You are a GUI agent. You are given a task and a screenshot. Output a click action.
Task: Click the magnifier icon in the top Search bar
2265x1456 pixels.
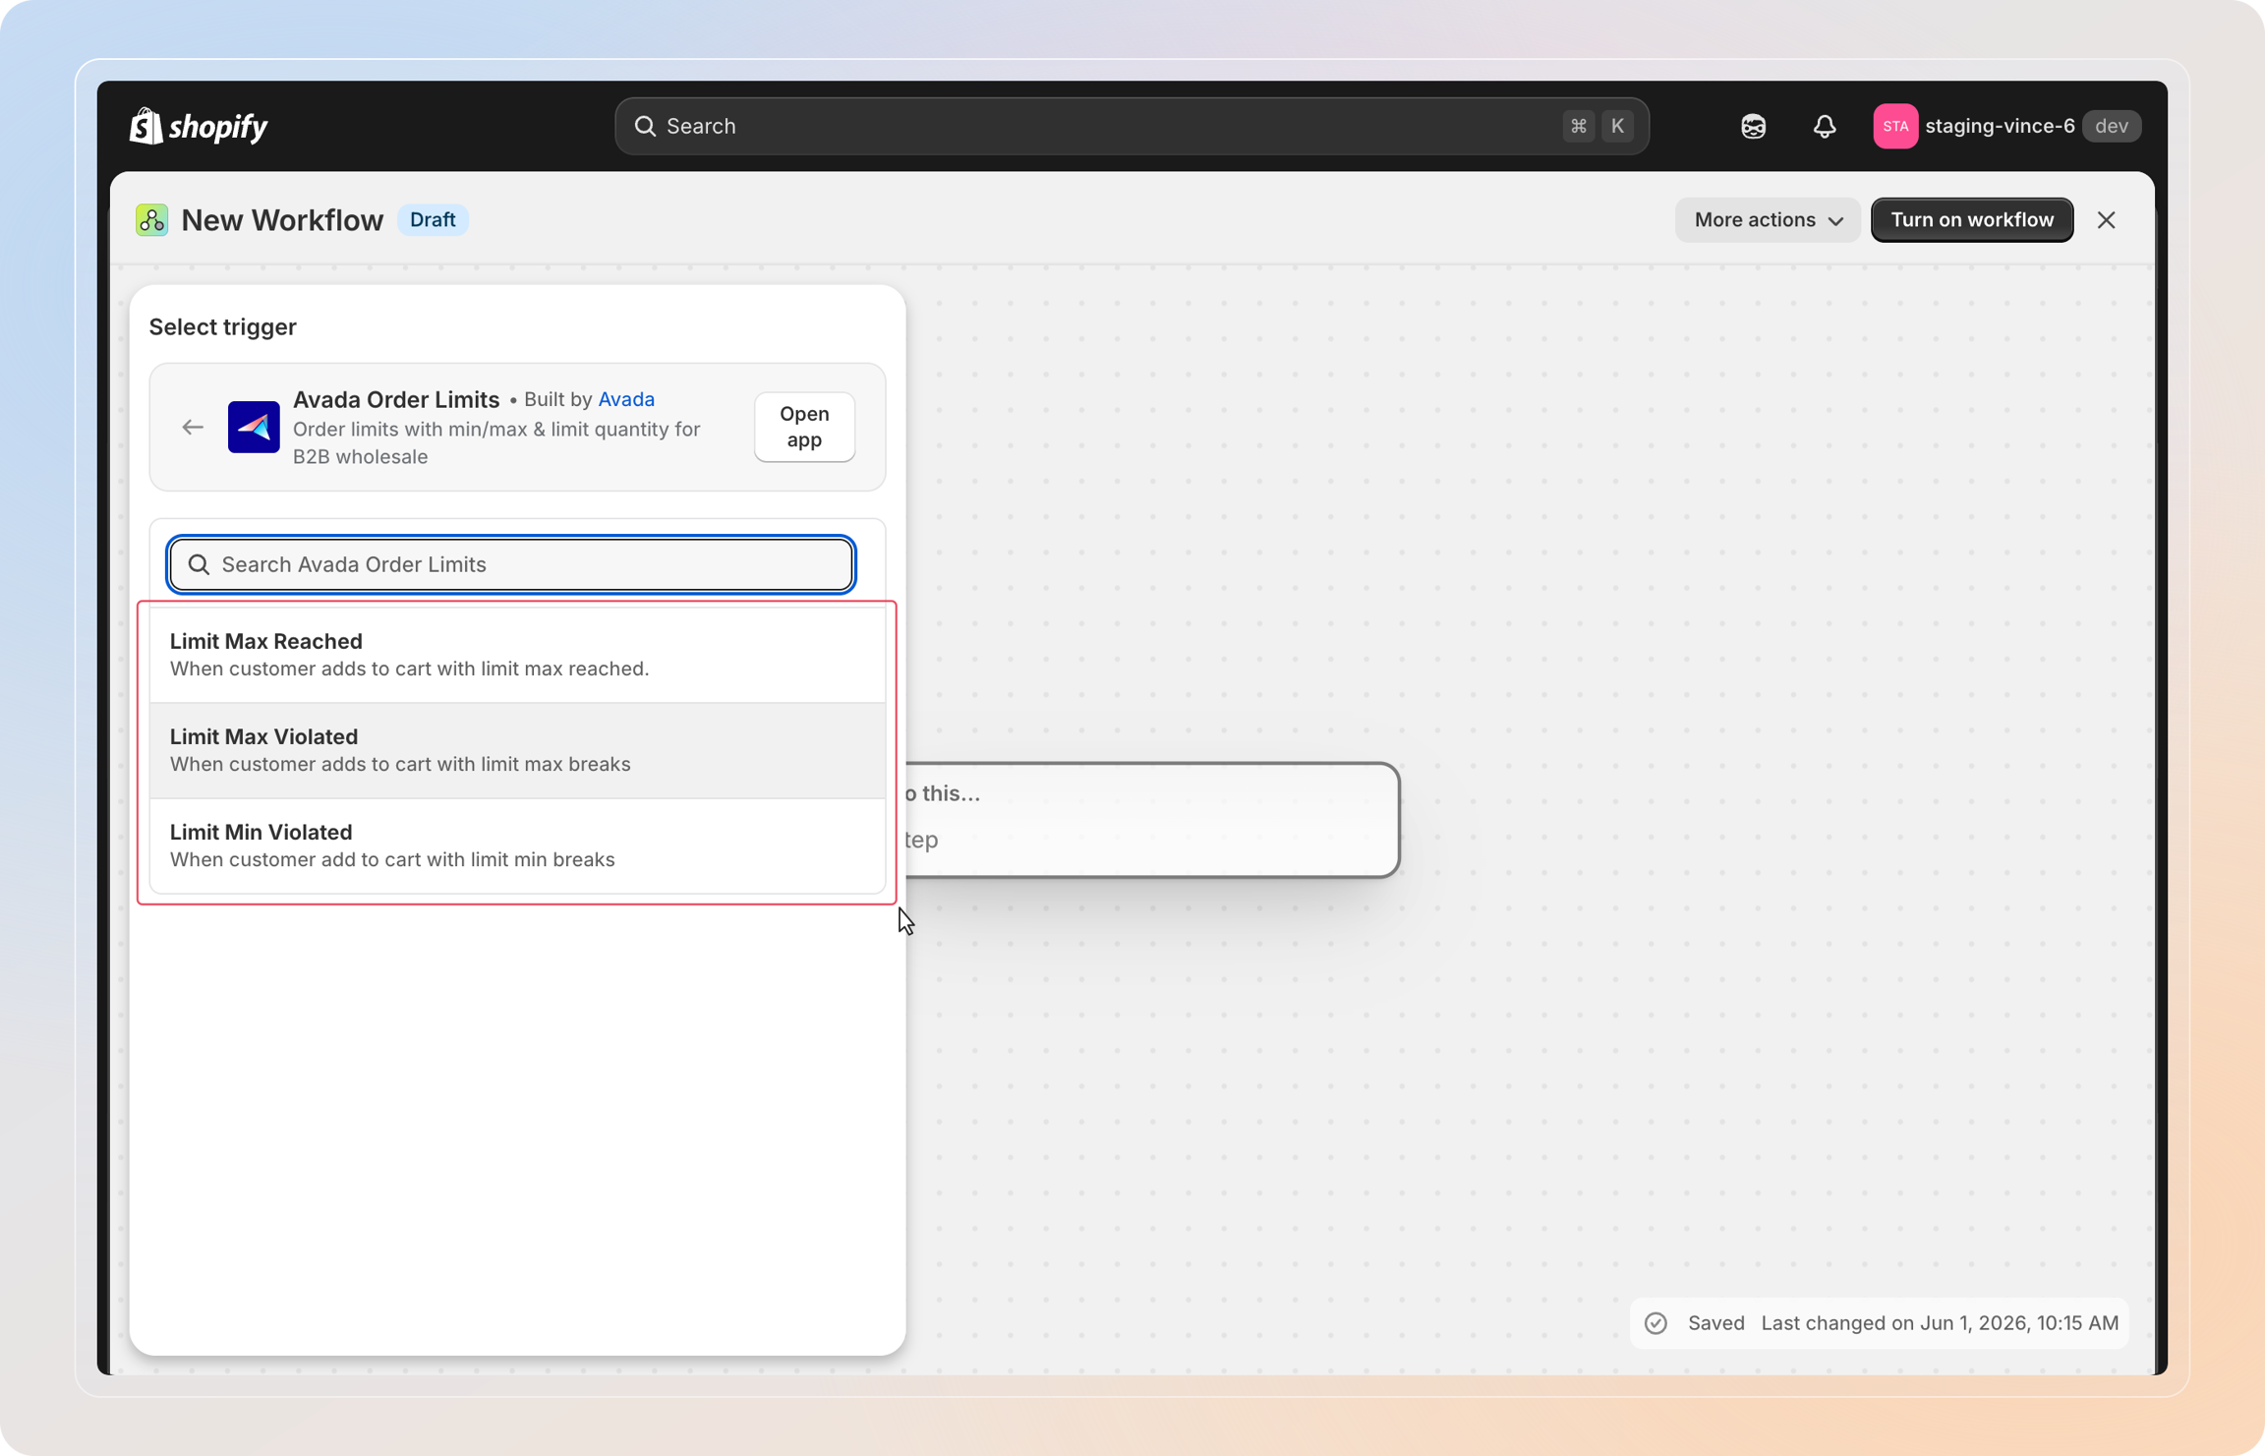tap(645, 126)
